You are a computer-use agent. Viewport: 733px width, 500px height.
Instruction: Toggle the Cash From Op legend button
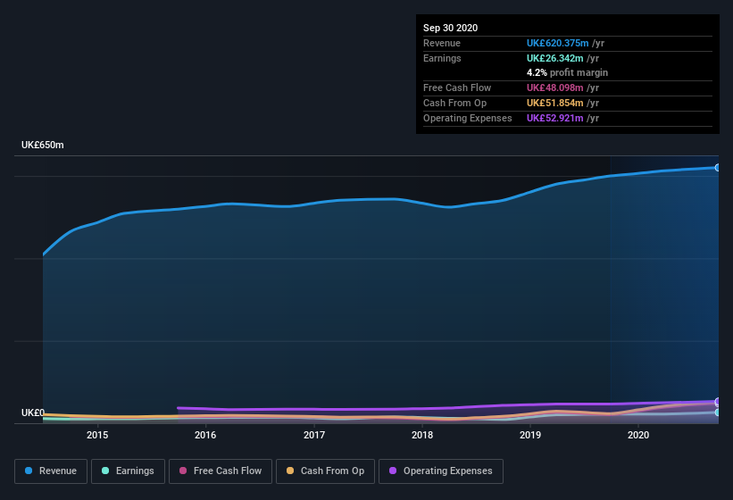pos(325,471)
